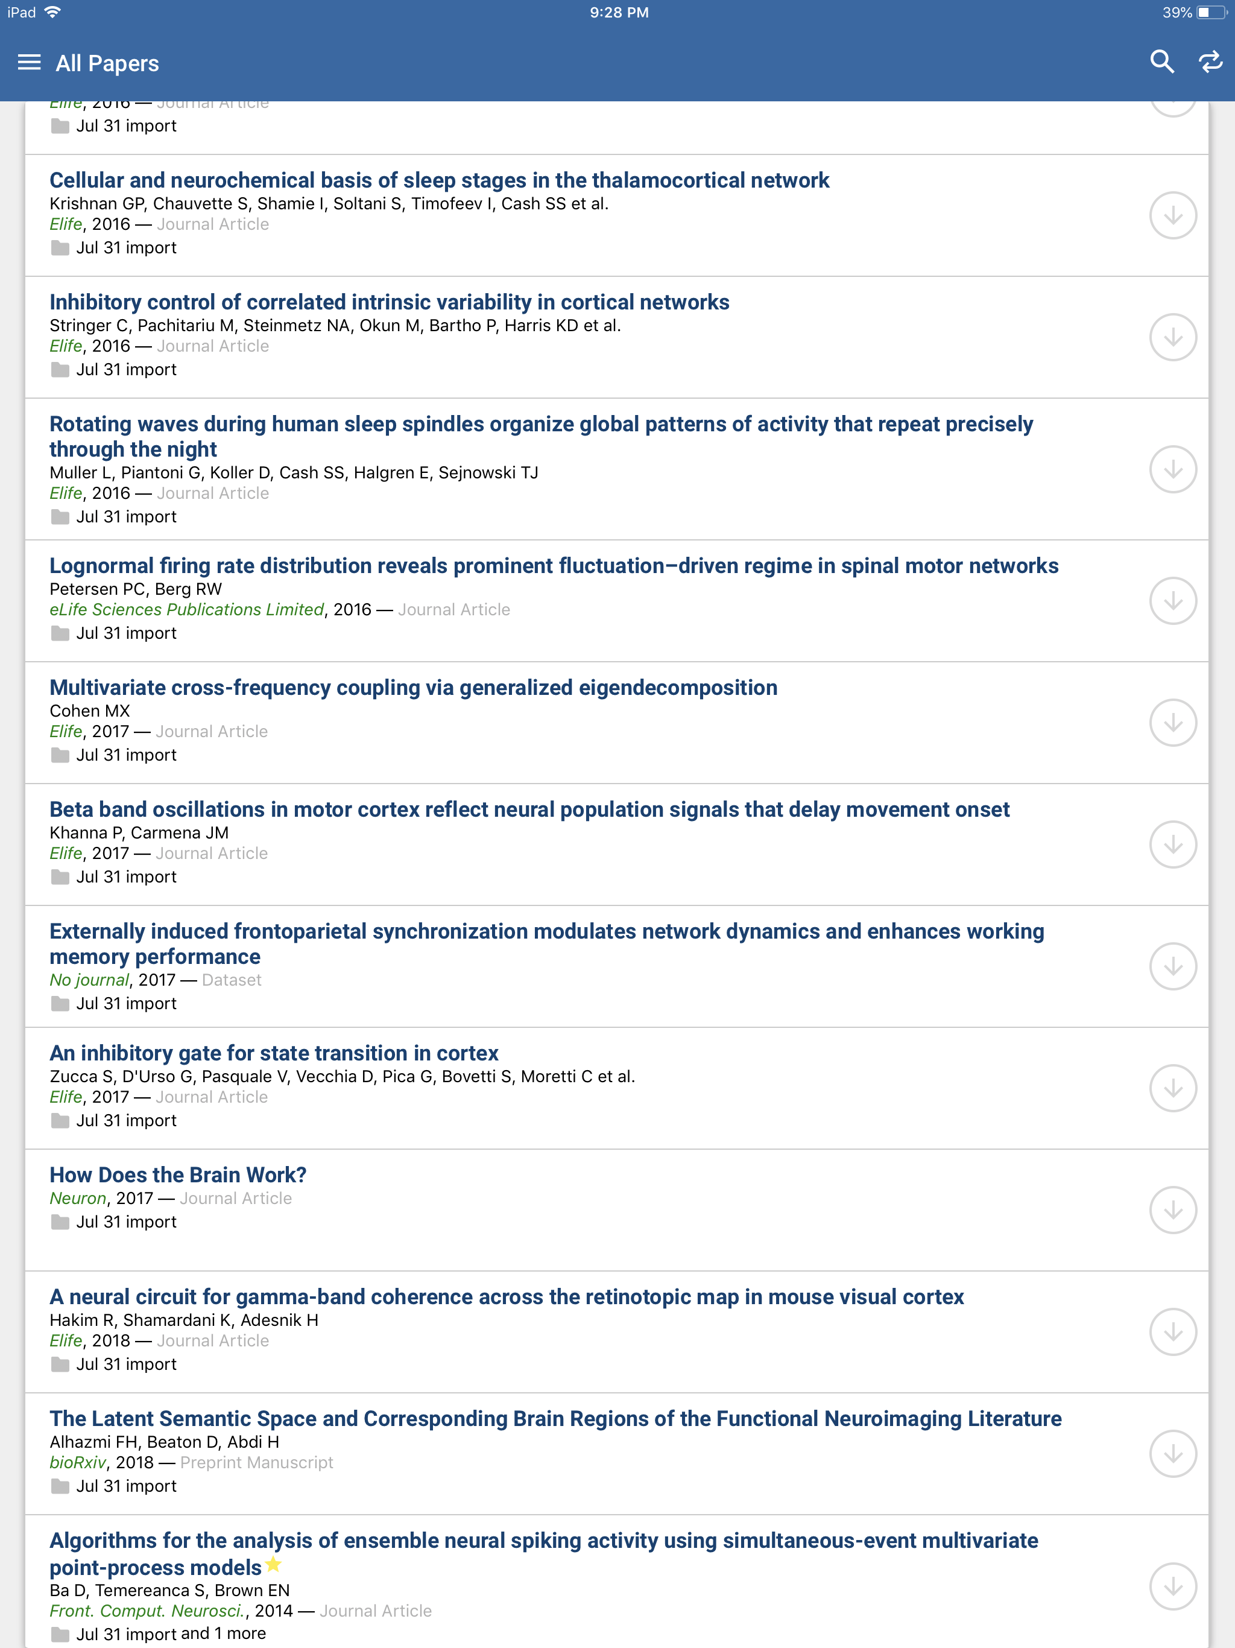Image resolution: width=1235 pixels, height=1648 pixels.
Task: Open The Latent Semantic Space paper title
Action: tap(555, 1419)
